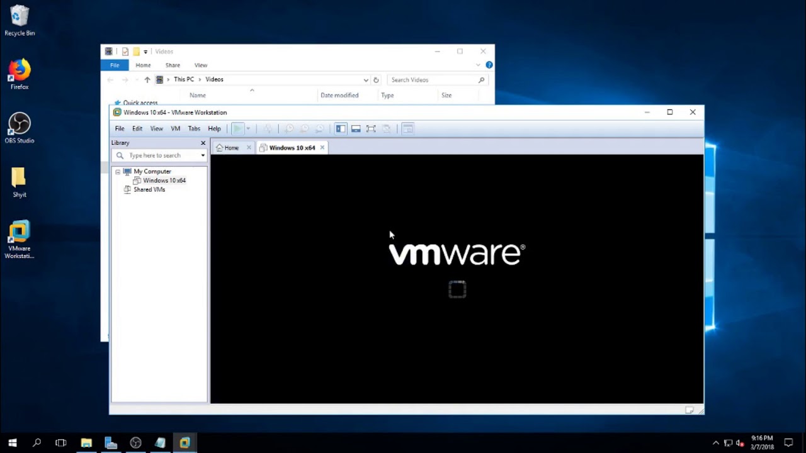Click taskbar Search magnifier

(x=37, y=443)
